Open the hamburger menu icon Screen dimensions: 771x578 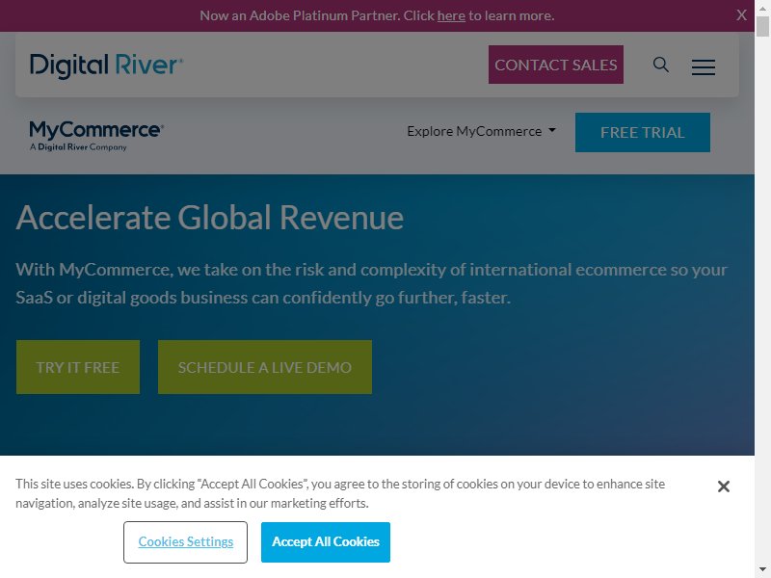704,66
